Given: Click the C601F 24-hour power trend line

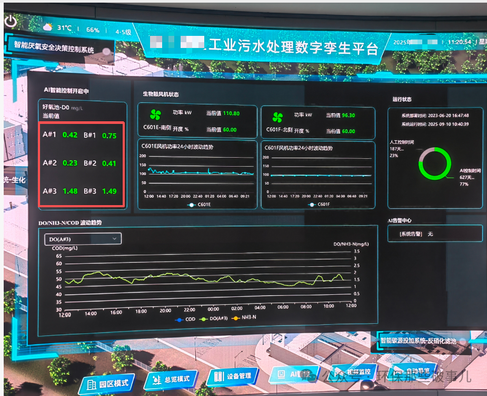Looking at the screenshot, I should pyautogui.click(x=321, y=176).
